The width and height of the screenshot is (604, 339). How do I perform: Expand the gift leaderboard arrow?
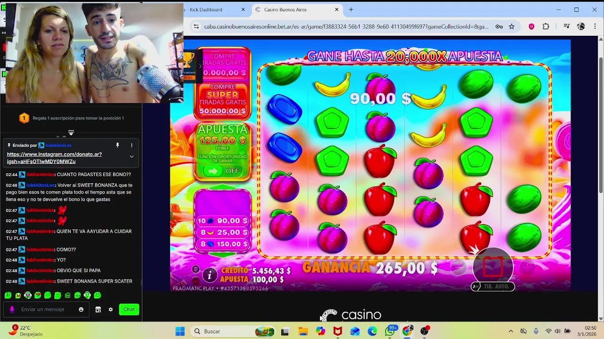[x=71, y=133]
